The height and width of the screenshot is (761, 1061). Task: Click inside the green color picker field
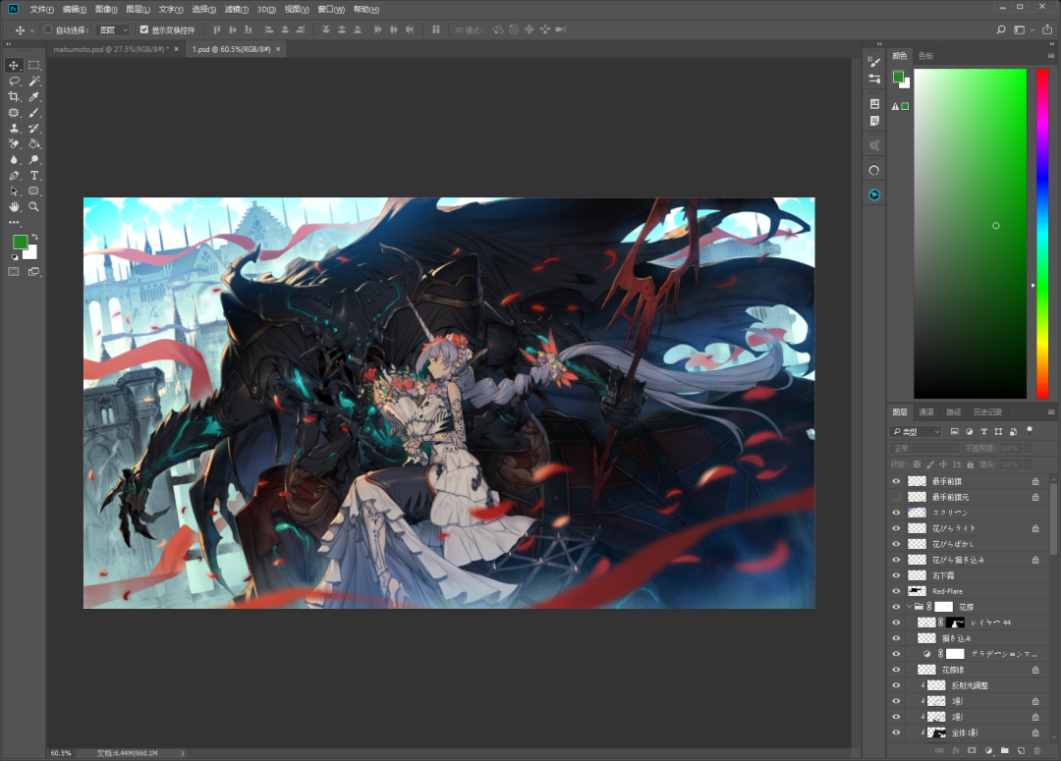click(970, 234)
